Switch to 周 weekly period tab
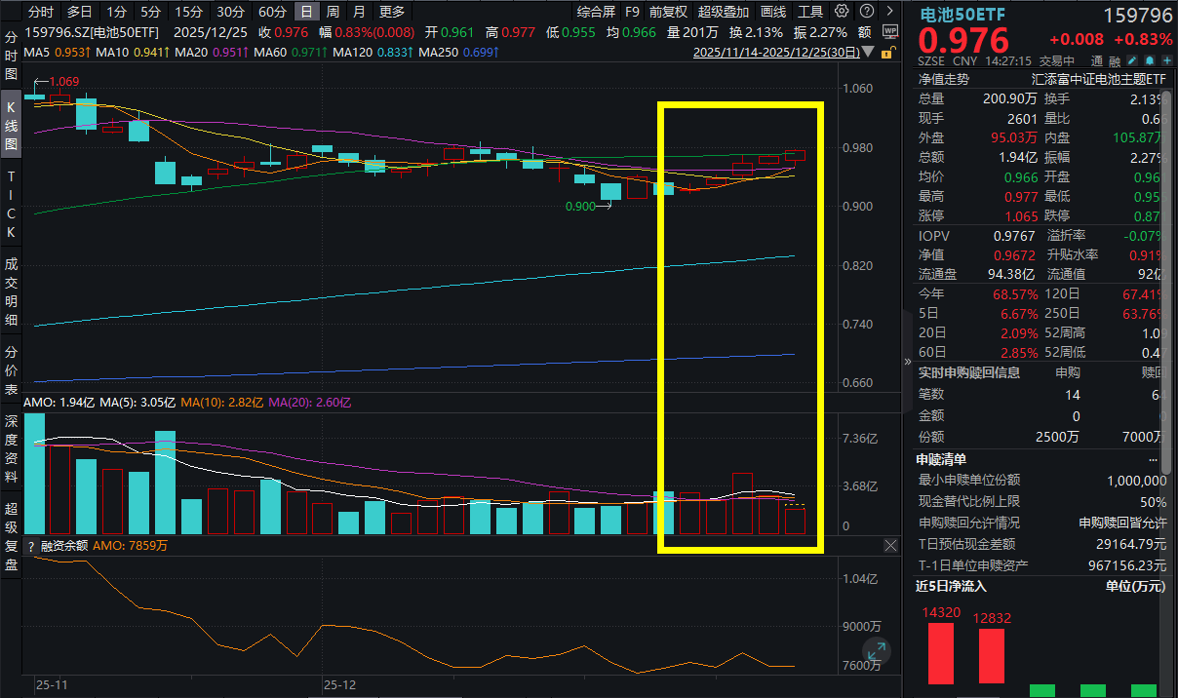The image size is (1178, 698). tap(333, 12)
